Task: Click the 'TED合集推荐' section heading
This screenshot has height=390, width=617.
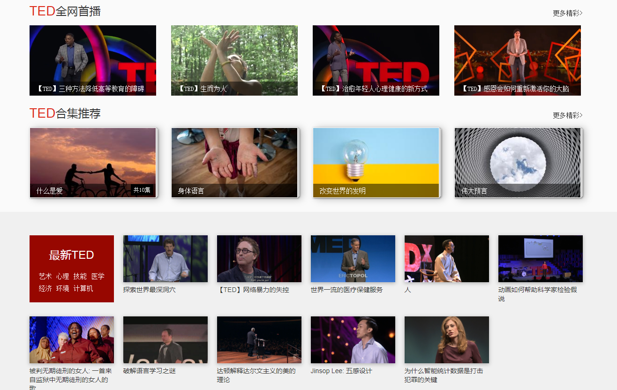Action: click(65, 113)
